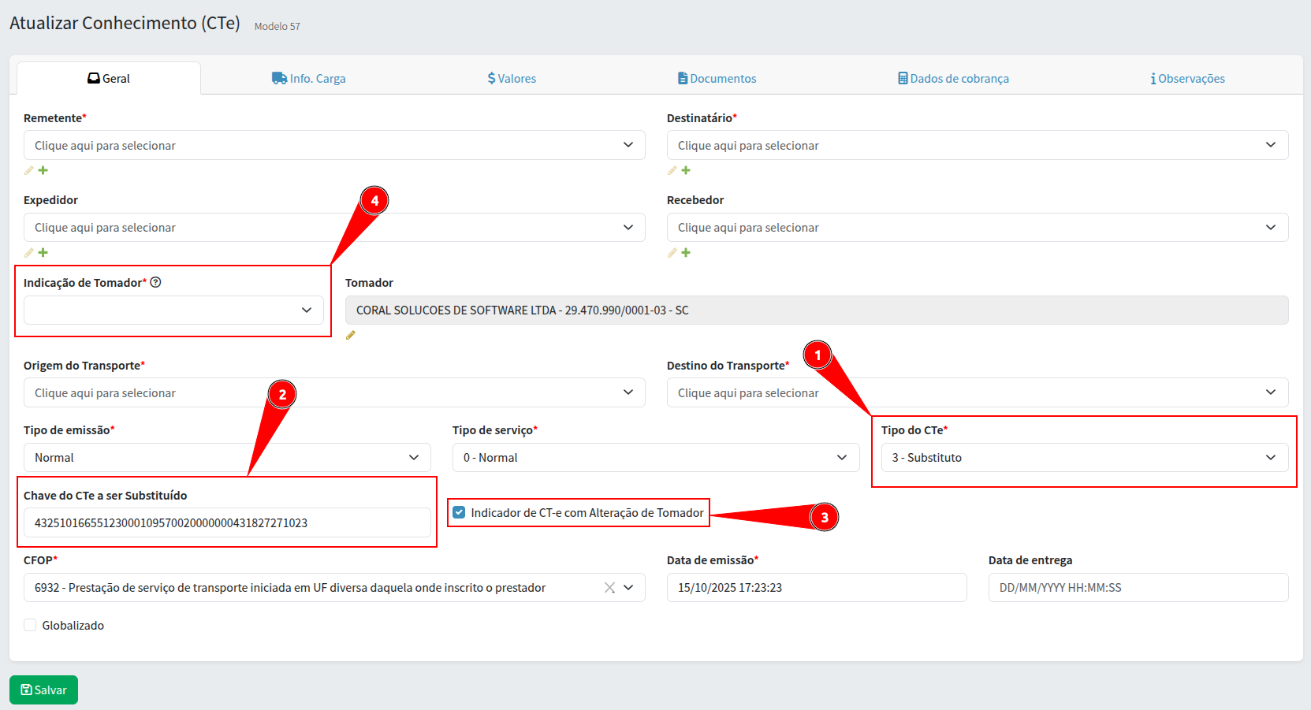Viewport: 1311px width, 710px height.
Task: Expand the Indicação de Tomador dropdown
Action: (173, 310)
